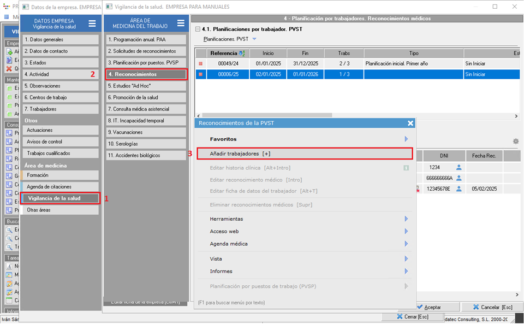Viewport: 524px width, 324px height.
Task: Select the 4. Reconocimientos section
Action: tap(146, 74)
